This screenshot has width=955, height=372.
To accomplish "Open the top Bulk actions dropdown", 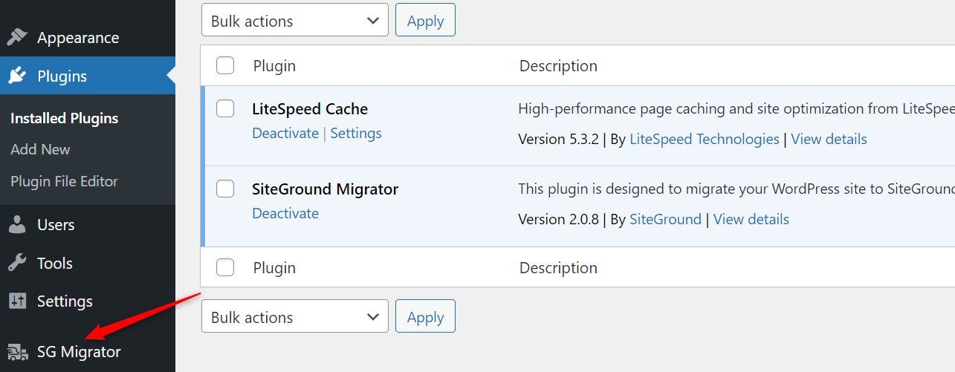I will pyautogui.click(x=295, y=20).
